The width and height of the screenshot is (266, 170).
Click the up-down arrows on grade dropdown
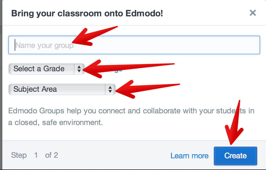pyautogui.click(x=79, y=69)
